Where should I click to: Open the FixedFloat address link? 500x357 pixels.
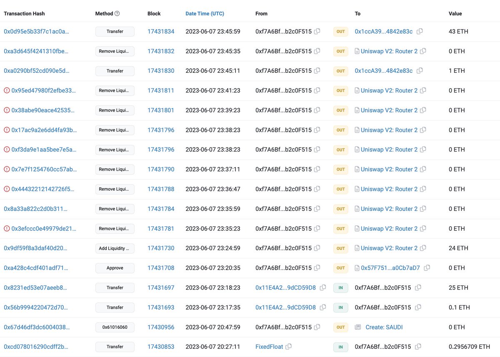269,347
